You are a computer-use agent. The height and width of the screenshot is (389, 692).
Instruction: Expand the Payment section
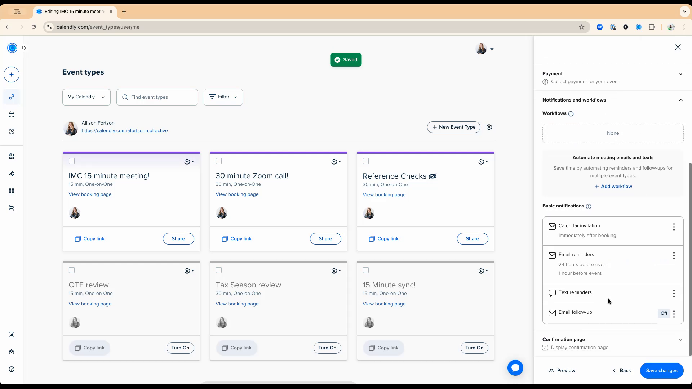tap(680, 74)
